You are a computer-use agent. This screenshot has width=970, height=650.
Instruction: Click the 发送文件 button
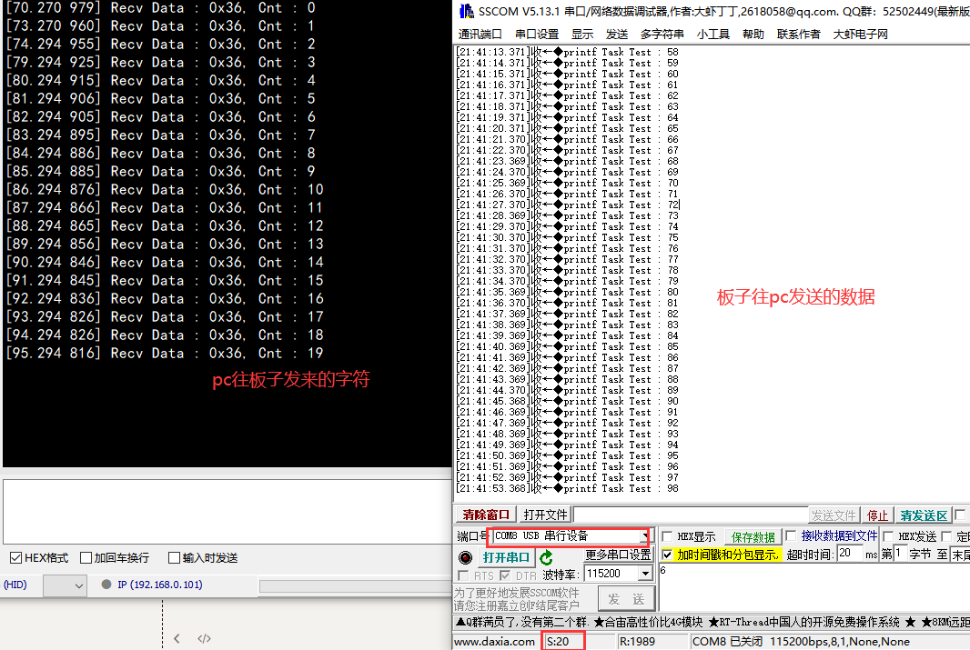point(834,515)
